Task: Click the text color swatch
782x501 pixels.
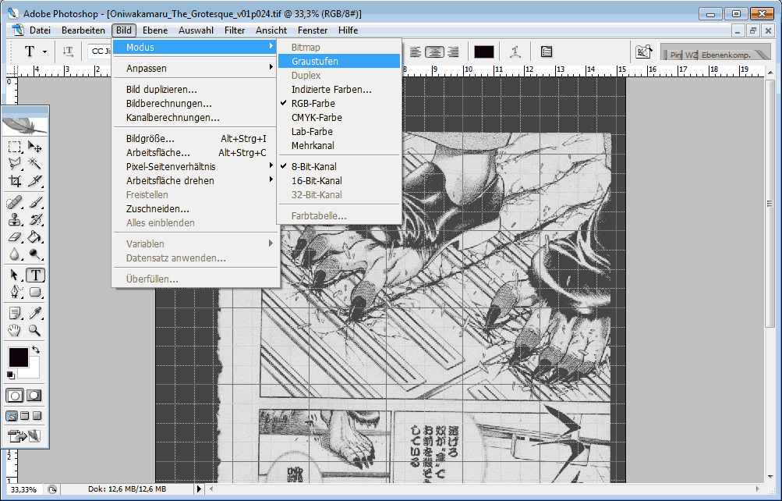Action: point(483,52)
